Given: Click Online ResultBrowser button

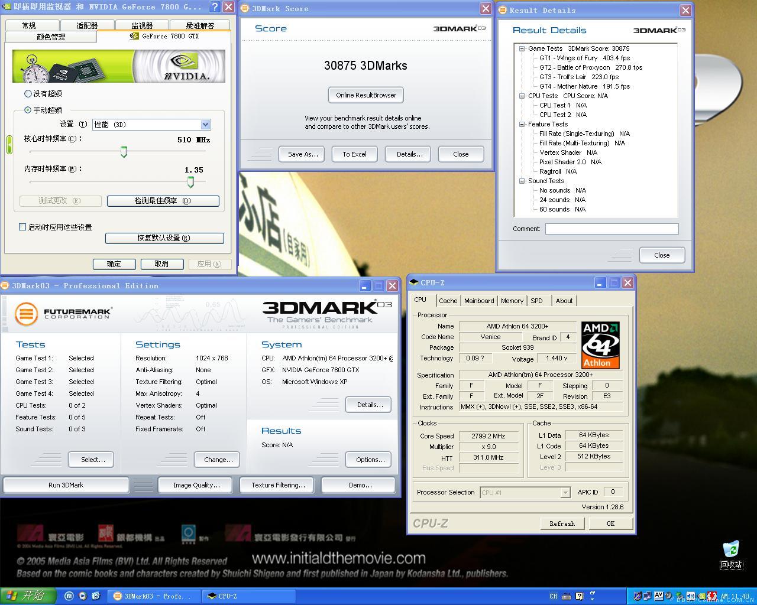Looking at the screenshot, I should pos(366,95).
